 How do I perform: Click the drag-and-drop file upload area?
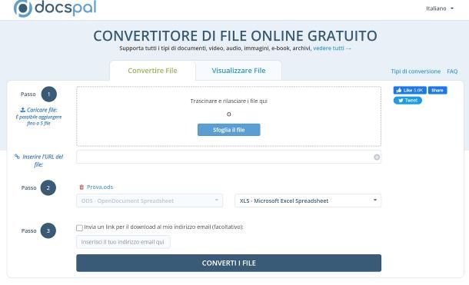229,116
